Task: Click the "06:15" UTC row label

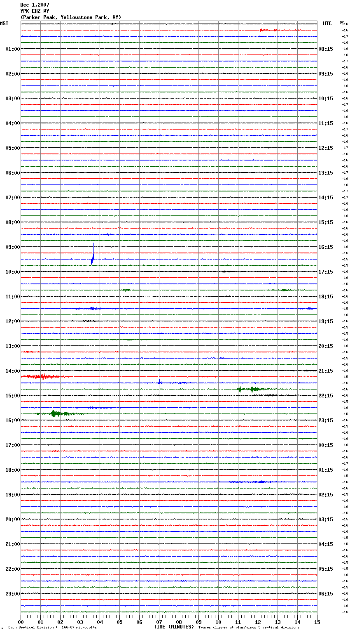Action: pos(326,594)
